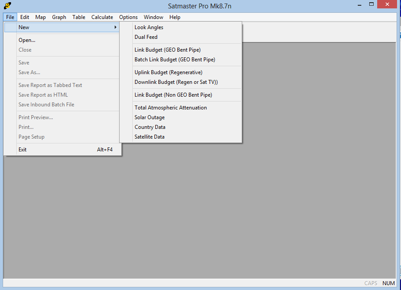
Task: Select Satellite Data entry
Action: pos(180,137)
